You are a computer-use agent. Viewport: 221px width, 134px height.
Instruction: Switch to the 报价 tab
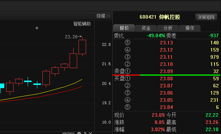[x=124, y=28]
